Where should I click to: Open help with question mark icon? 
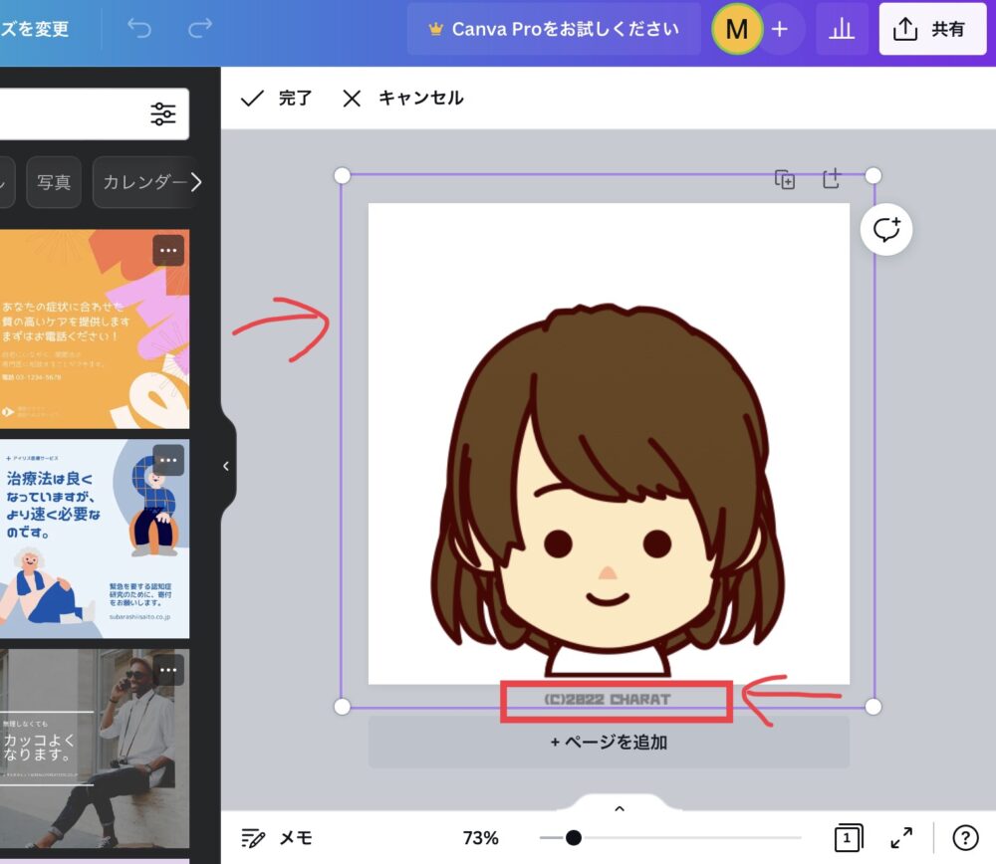point(965,838)
